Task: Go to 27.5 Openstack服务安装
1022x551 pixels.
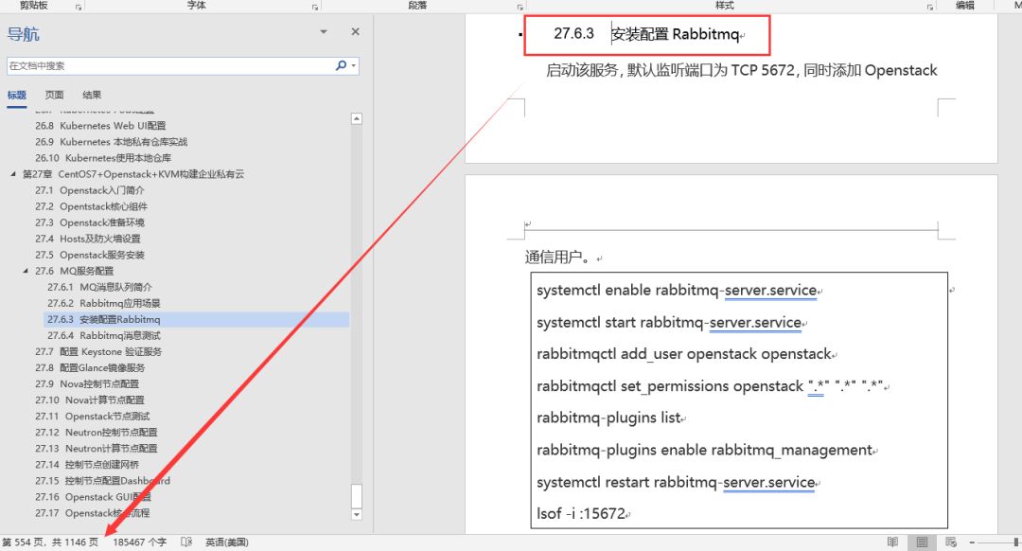Action: coord(90,255)
